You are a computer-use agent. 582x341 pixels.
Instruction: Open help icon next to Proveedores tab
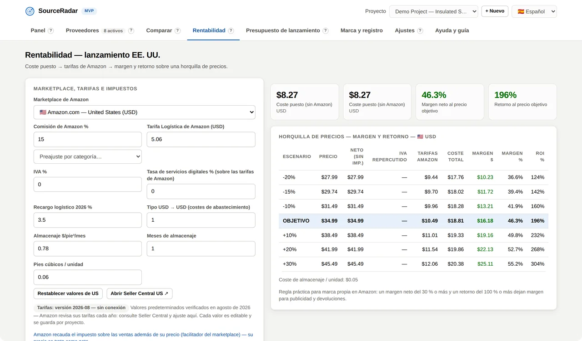point(131,31)
